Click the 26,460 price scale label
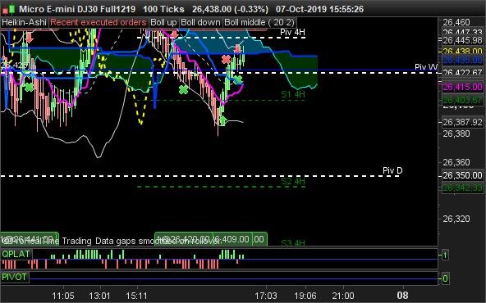The height and width of the screenshot is (303, 486). point(456,22)
